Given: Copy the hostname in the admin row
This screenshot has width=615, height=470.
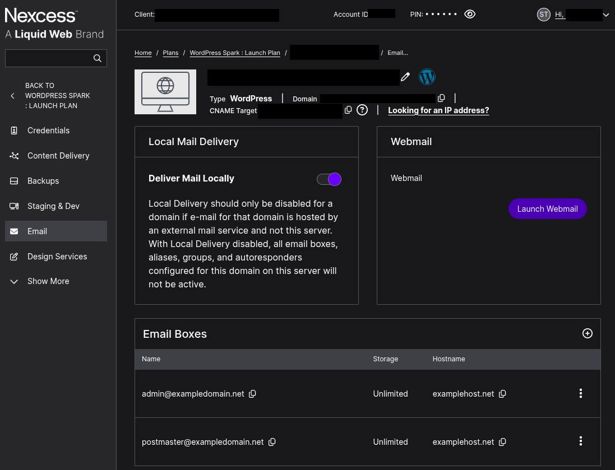Looking at the screenshot, I should [x=502, y=394].
